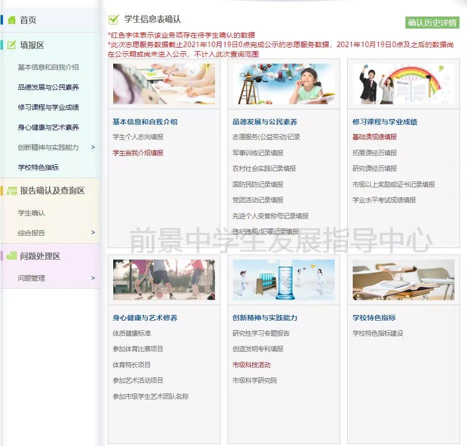This screenshot has width=467, height=446.
Task: Open the 学生自我介绍填报 link
Action: (139, 153)
